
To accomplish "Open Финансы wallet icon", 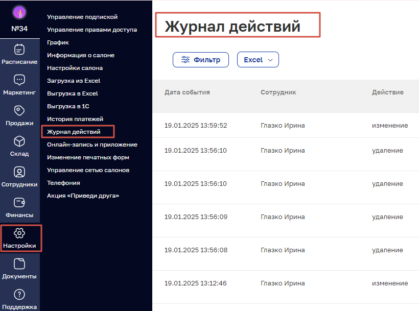I will pyautogui.click(x=19, y=203).
